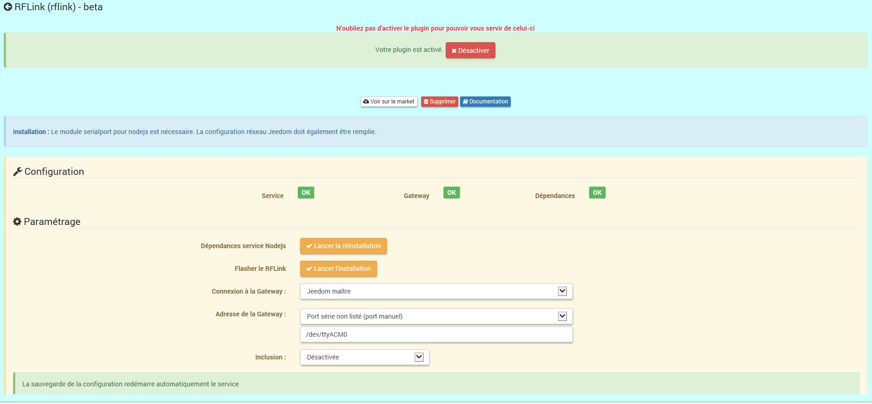The image size is (872, 404).
Task: Start the RFLink flash installation
Action: tap(339, 269)
